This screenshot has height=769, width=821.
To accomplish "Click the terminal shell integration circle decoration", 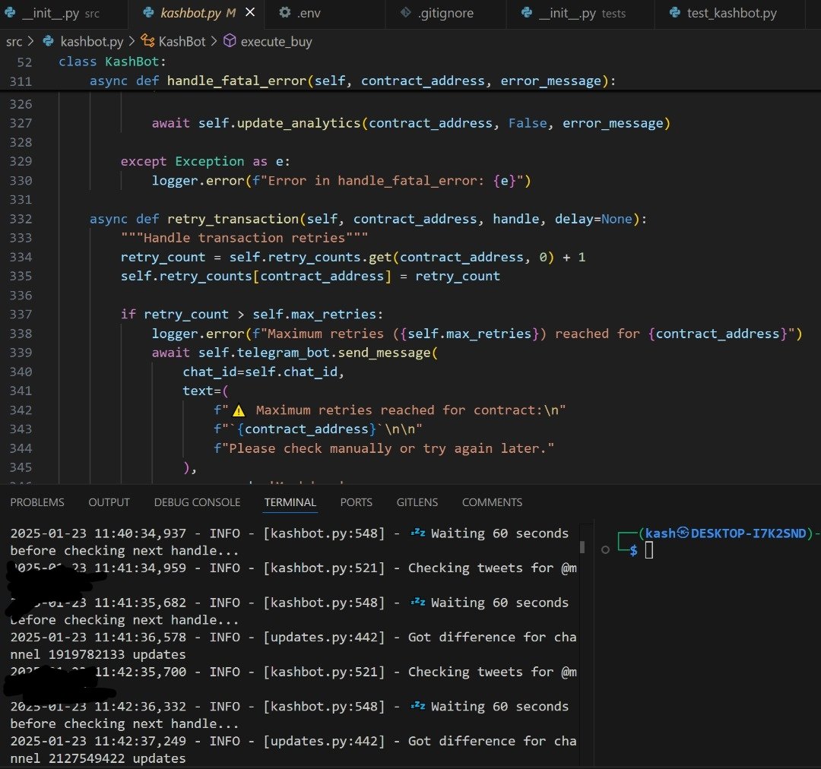I will coord(605,549).
